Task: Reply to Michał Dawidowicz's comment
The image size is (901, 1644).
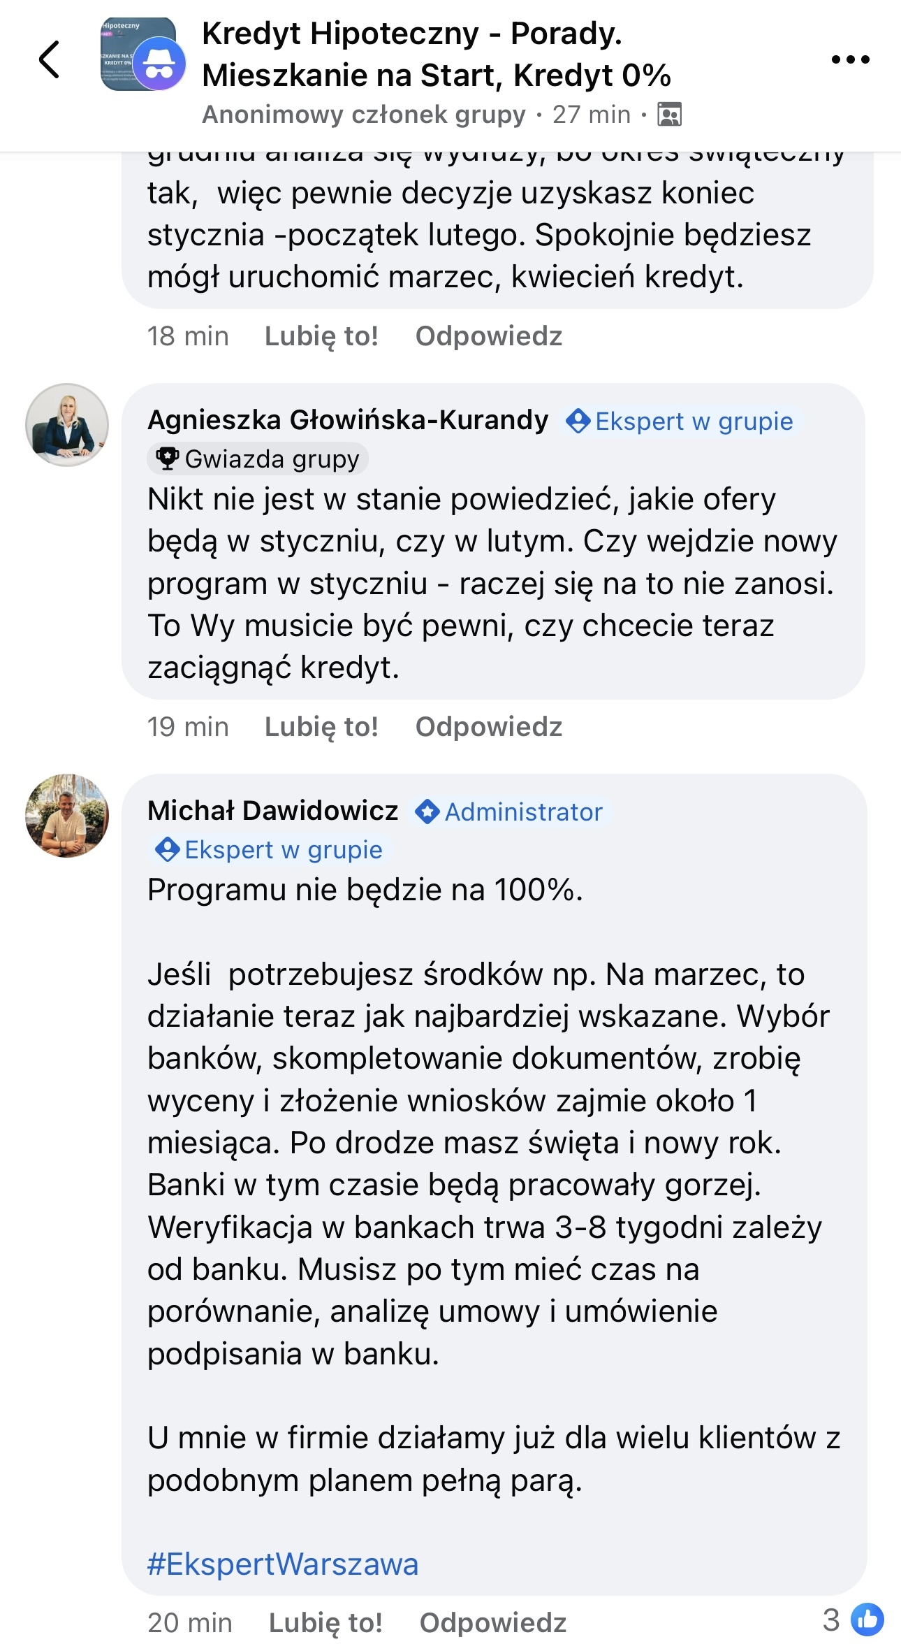Action: pyautogui.click(x=492, y=1622)
